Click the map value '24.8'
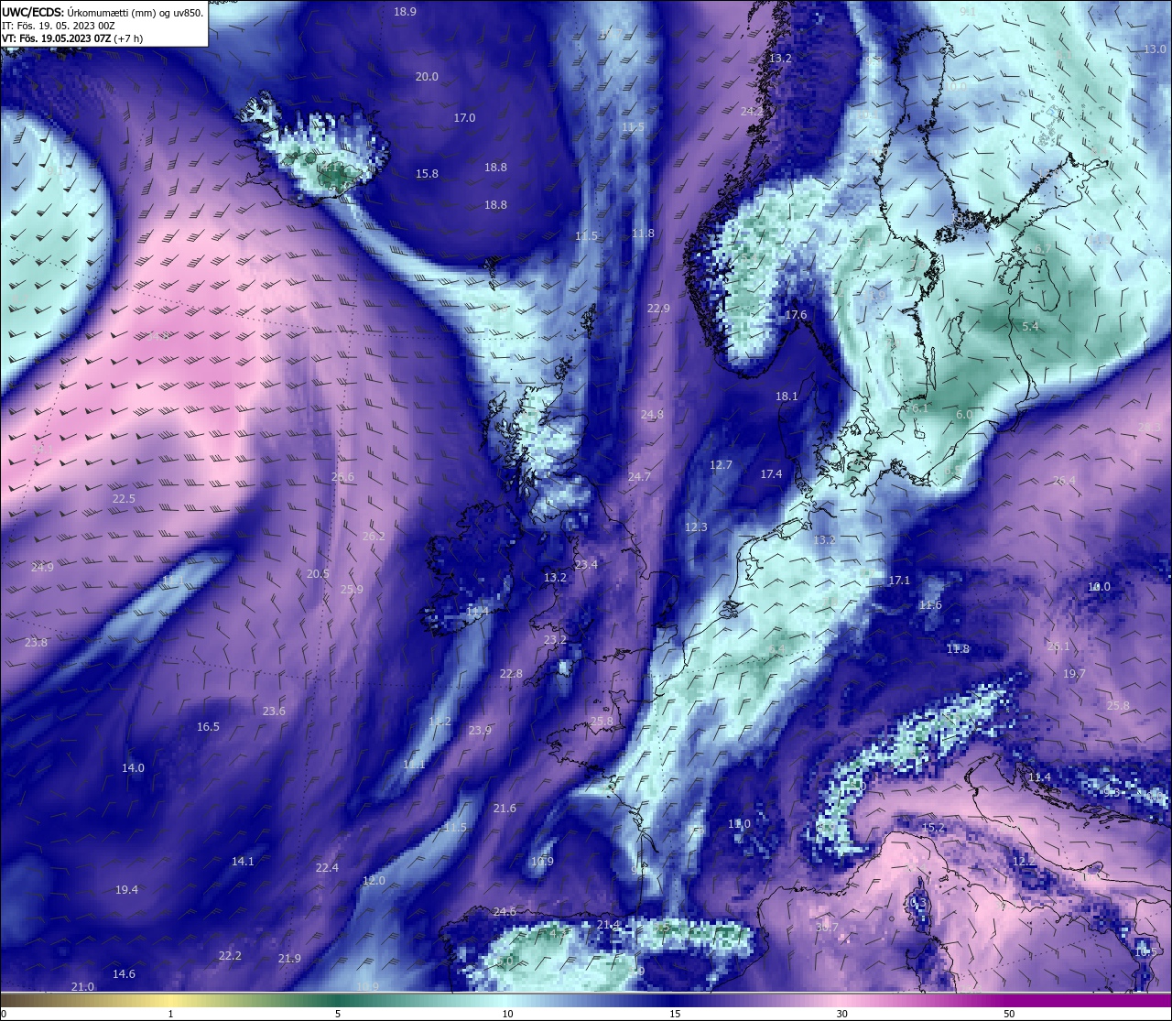Viewport: 1172px width, 1021px height. (x=652, y=415)
